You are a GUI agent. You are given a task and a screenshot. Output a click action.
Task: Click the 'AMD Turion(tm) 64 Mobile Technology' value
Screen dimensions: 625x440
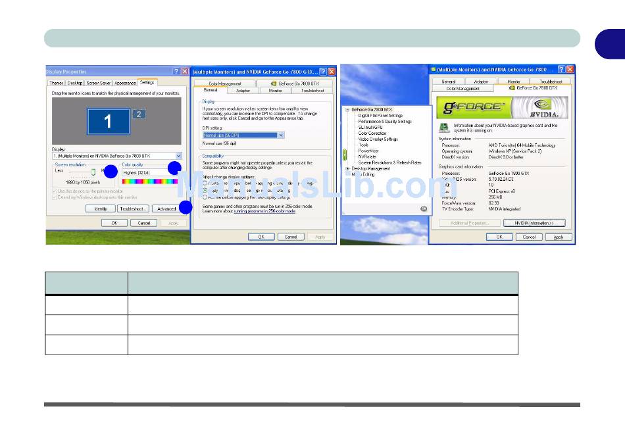click(x=522, y=145)
